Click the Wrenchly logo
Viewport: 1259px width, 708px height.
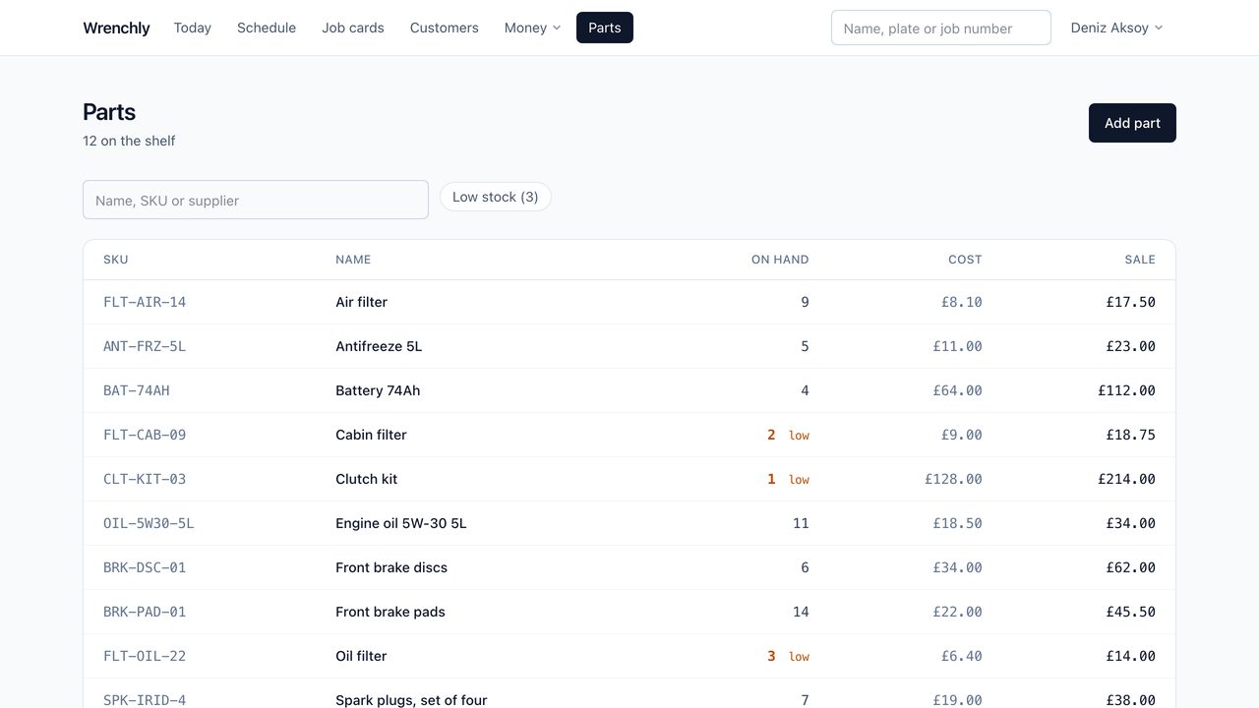(116, 28)
